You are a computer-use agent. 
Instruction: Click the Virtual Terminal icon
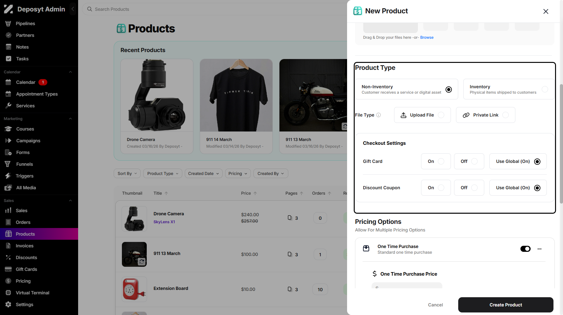(x=8, y=293)
